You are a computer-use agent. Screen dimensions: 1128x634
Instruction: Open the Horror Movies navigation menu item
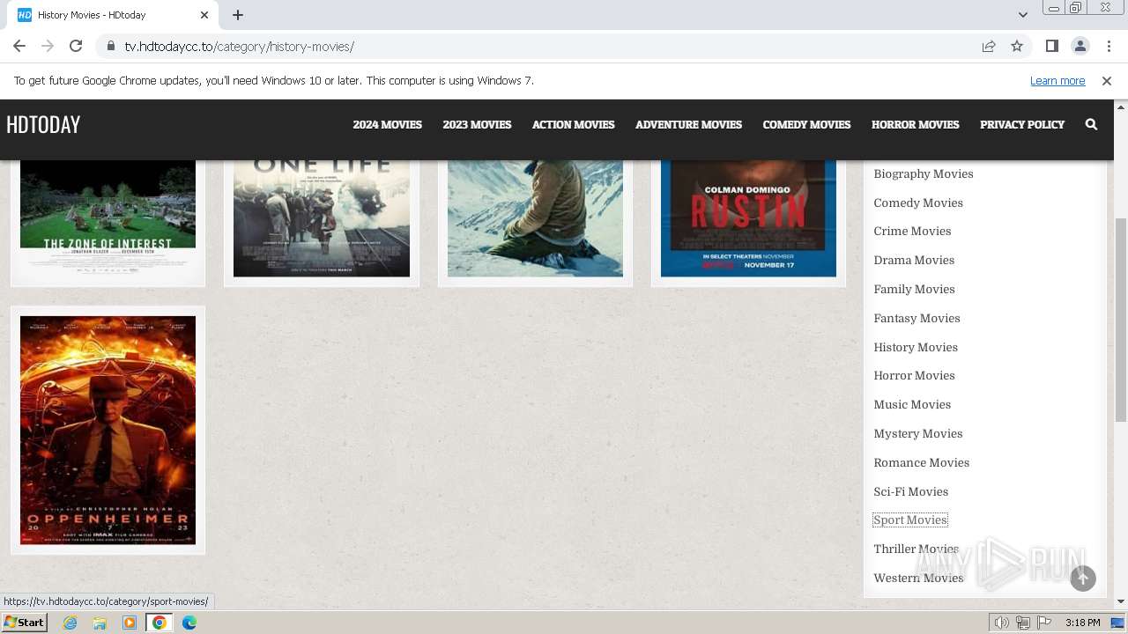pos(916,124)
